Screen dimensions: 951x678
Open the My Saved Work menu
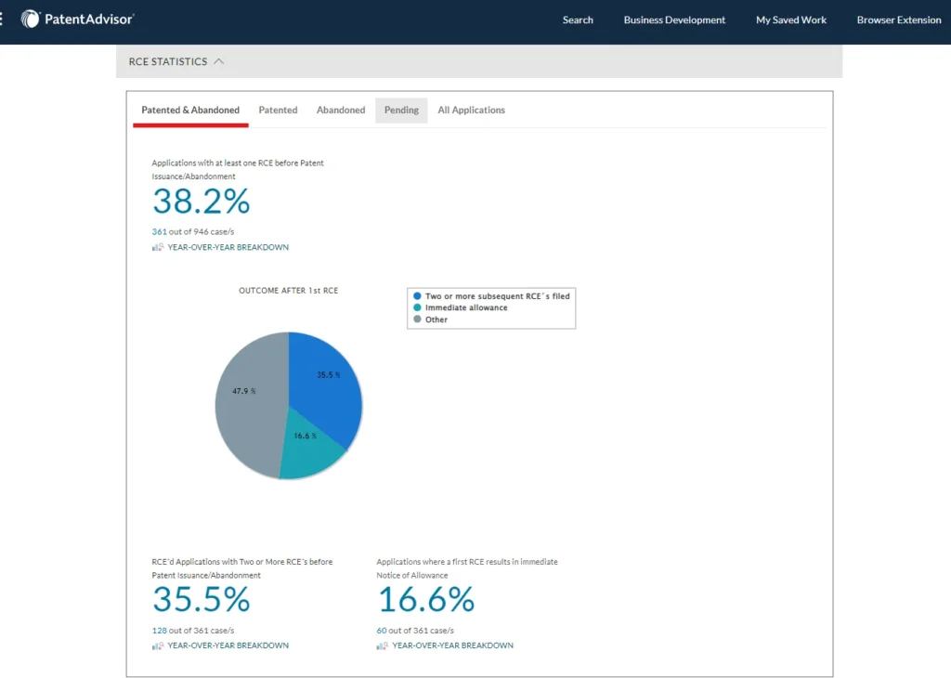coord(790,20)
